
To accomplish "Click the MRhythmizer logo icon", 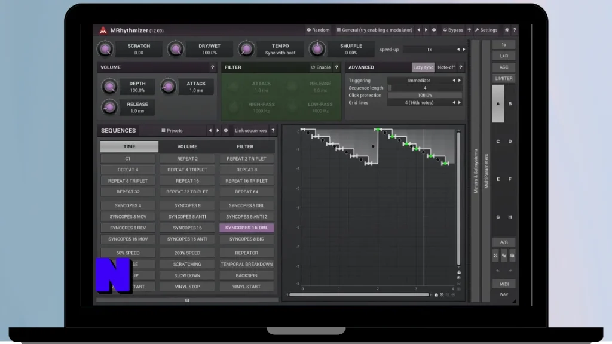I will [103, 30].
